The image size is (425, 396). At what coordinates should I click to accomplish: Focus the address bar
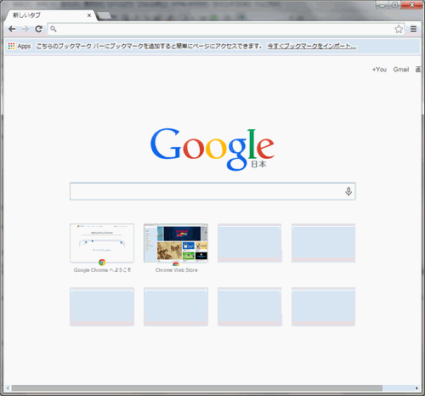pyautogui.click(x=225, y=29)
